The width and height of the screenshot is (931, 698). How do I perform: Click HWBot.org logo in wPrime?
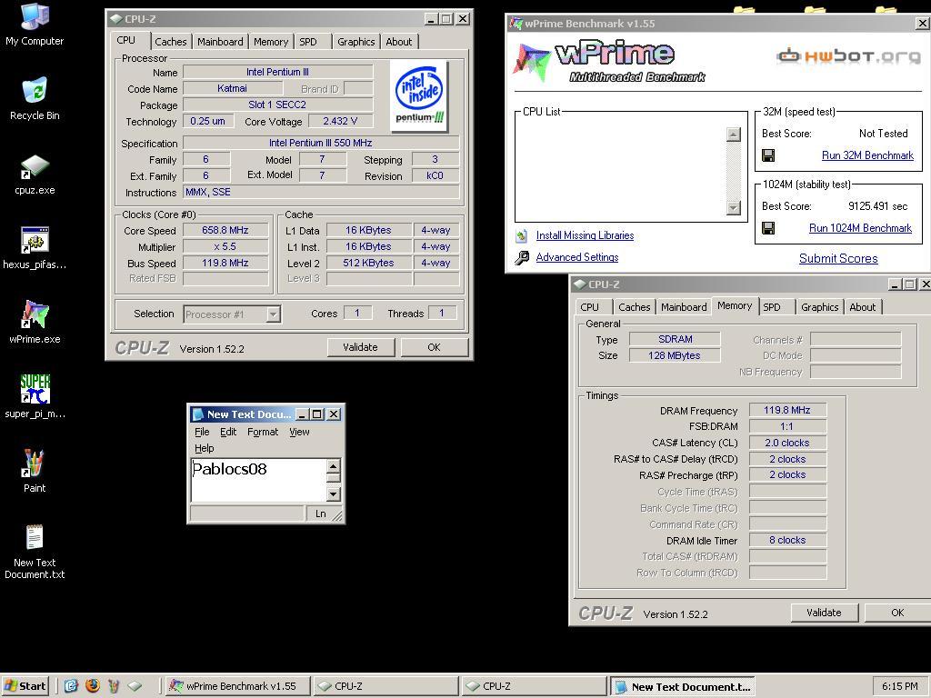[x=848, y=56]
